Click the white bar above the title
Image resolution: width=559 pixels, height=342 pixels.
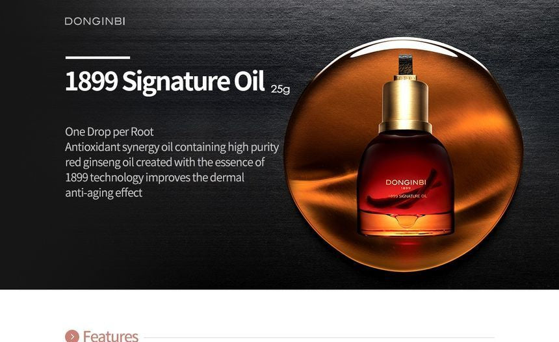(x=97, y=57)
